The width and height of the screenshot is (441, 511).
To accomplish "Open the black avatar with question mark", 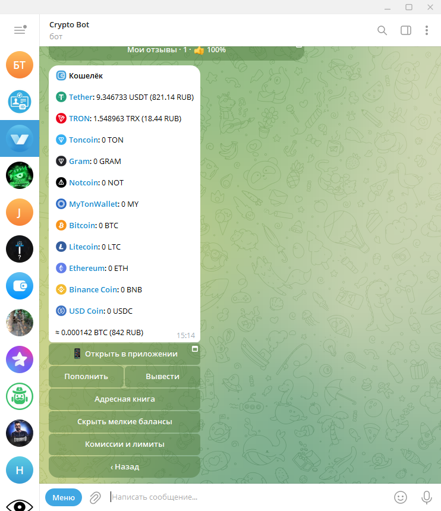I will coord(20,249).
